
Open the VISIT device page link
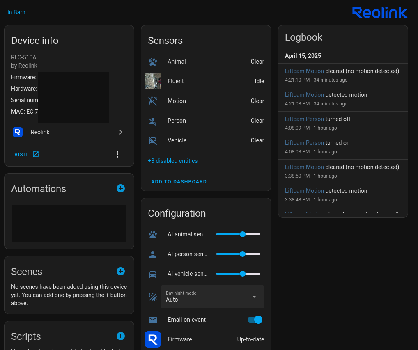tap(27, 155)
